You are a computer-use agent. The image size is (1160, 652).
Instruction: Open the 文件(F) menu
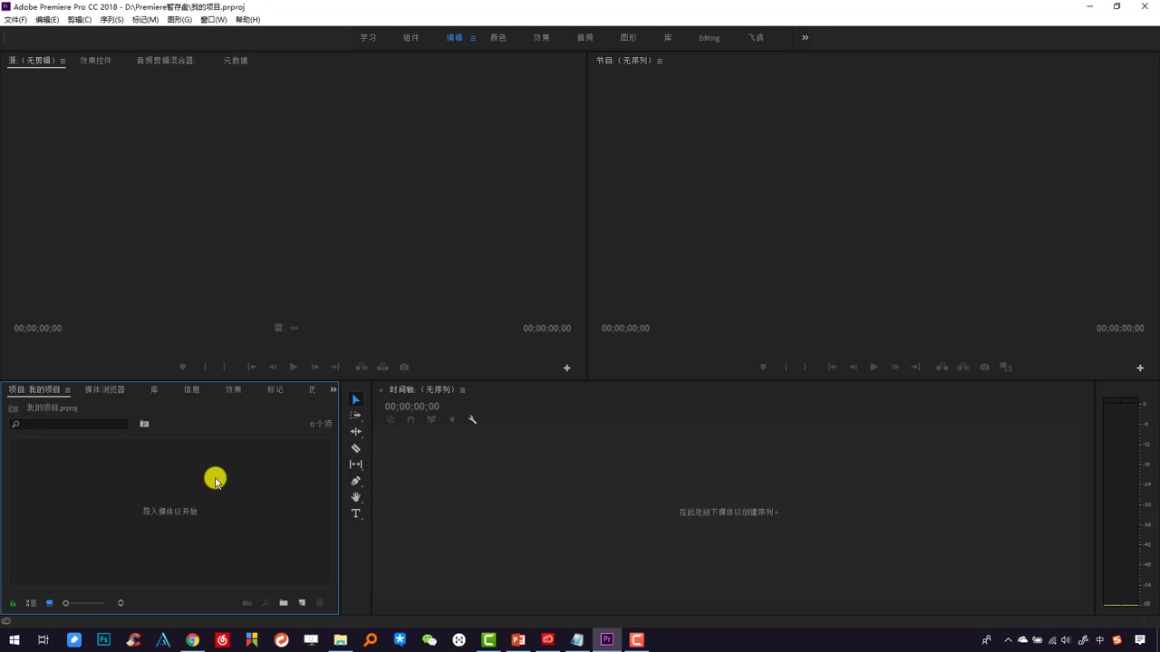[15, 20]
